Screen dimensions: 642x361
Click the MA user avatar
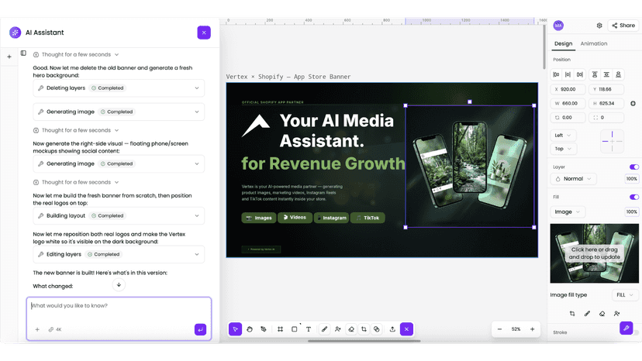(x=558, y=26)
